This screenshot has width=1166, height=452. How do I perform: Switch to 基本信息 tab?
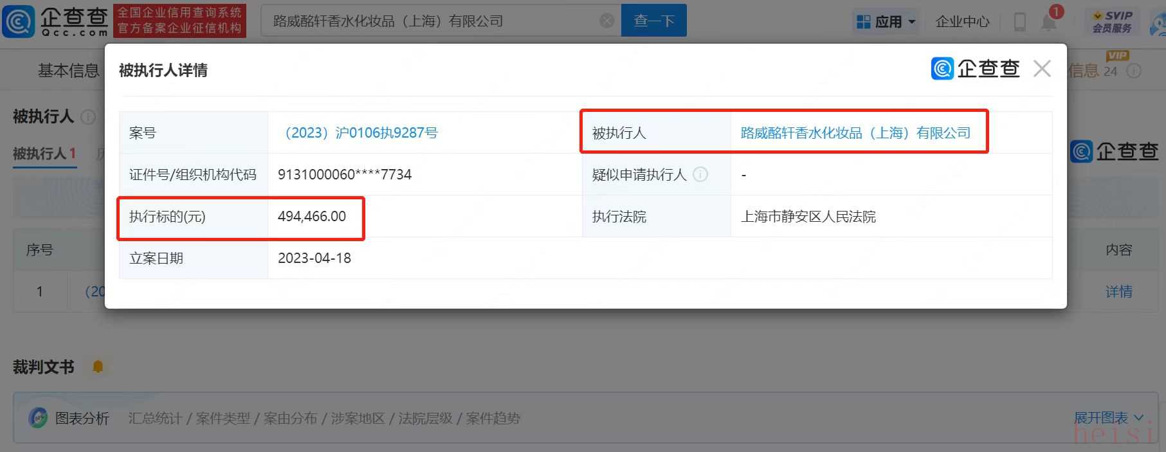(x=68, y=71)
